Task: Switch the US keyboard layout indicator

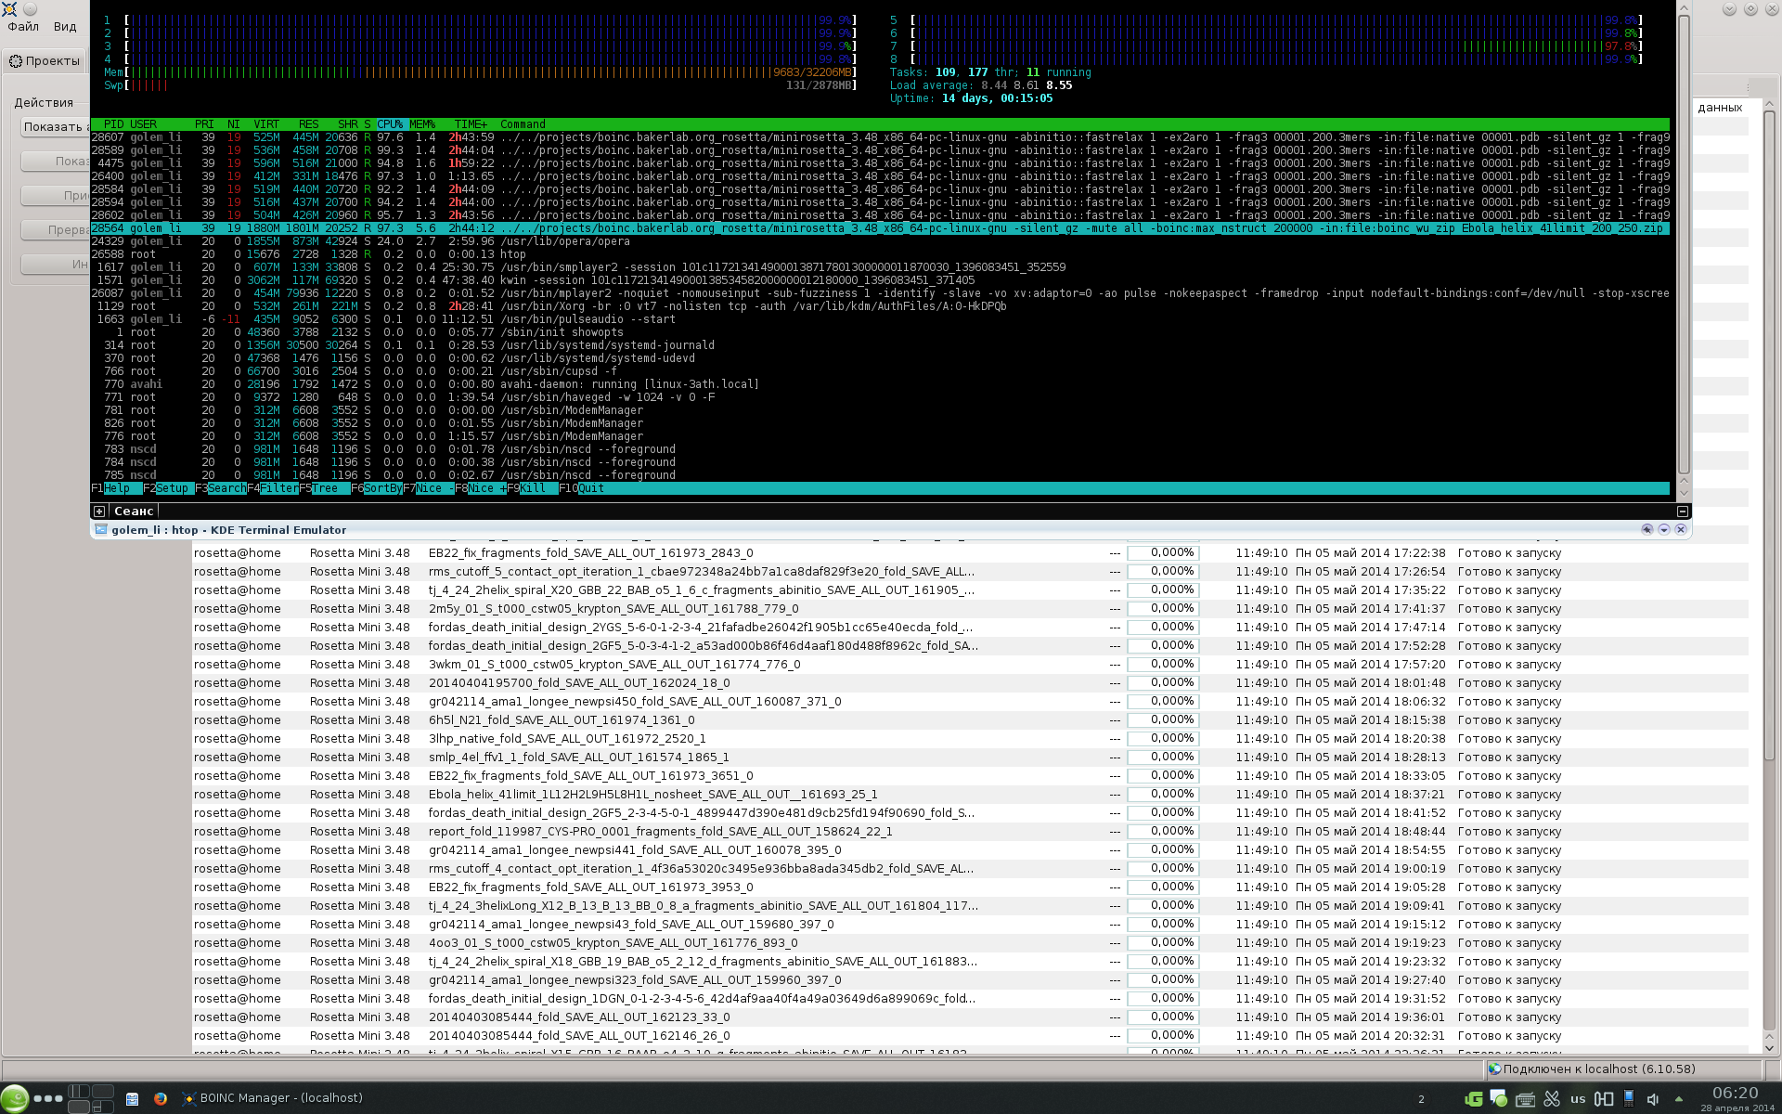Action: tap(1578, 1099)
